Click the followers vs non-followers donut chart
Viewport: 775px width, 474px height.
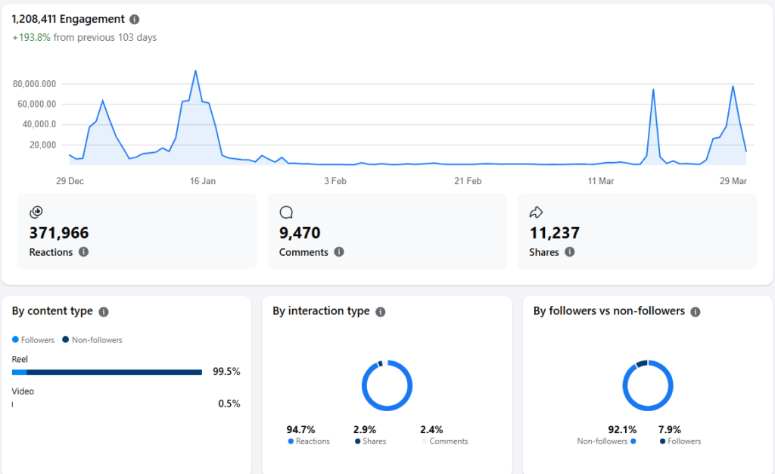(x=647, y=385)
